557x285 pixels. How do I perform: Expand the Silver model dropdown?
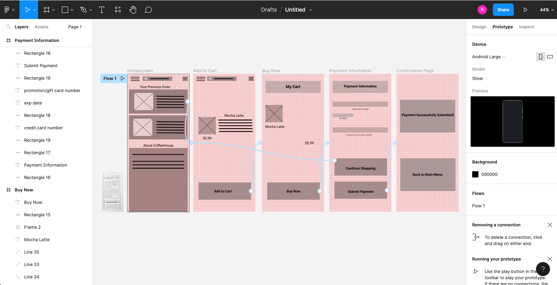pos(480,78)
